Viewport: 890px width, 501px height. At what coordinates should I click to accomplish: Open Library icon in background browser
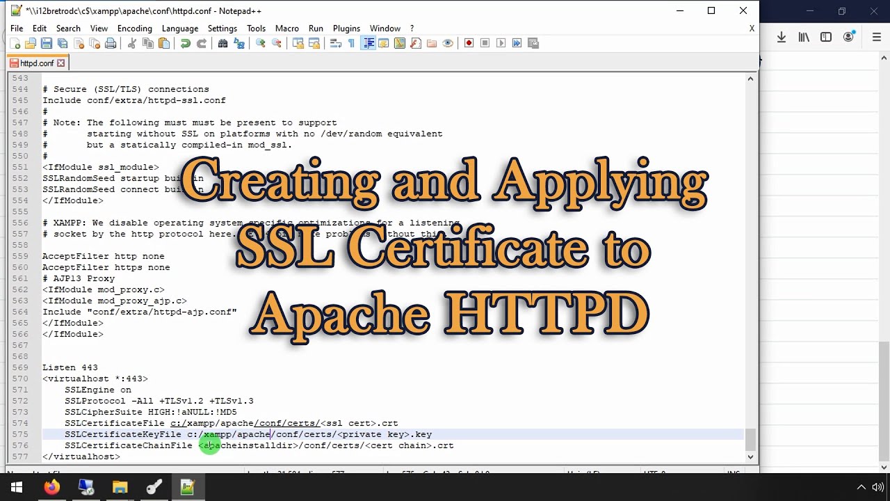coord(804,37)
